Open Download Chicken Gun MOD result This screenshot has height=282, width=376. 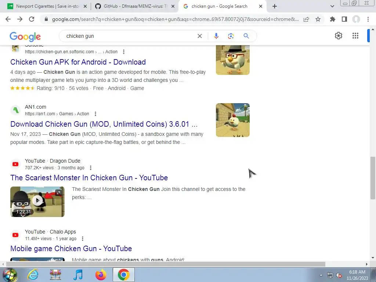[x=104, y=124]
